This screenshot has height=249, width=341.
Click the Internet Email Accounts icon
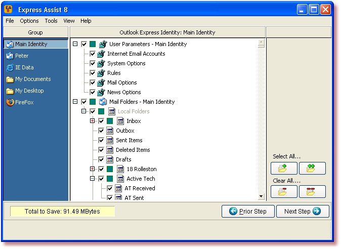pos(101,54)
